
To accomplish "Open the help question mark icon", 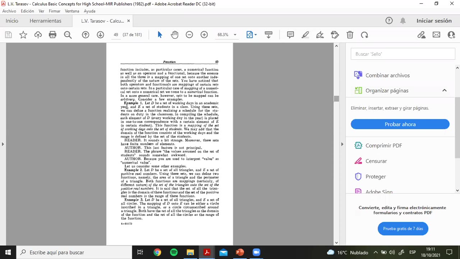I will 389,21.
